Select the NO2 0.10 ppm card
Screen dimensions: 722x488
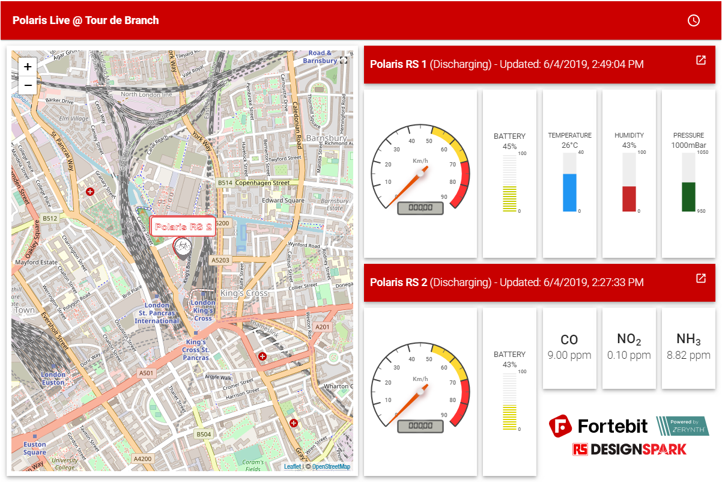(x=629, y=349)
